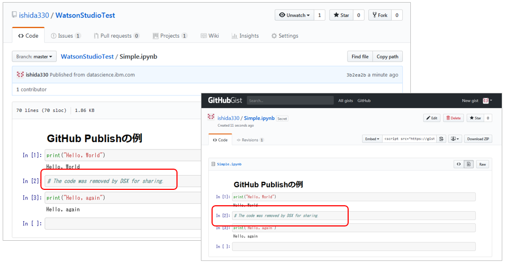Open the Insights tab
This screenshot has width=506, height=262.
click(x=245, y=36)
